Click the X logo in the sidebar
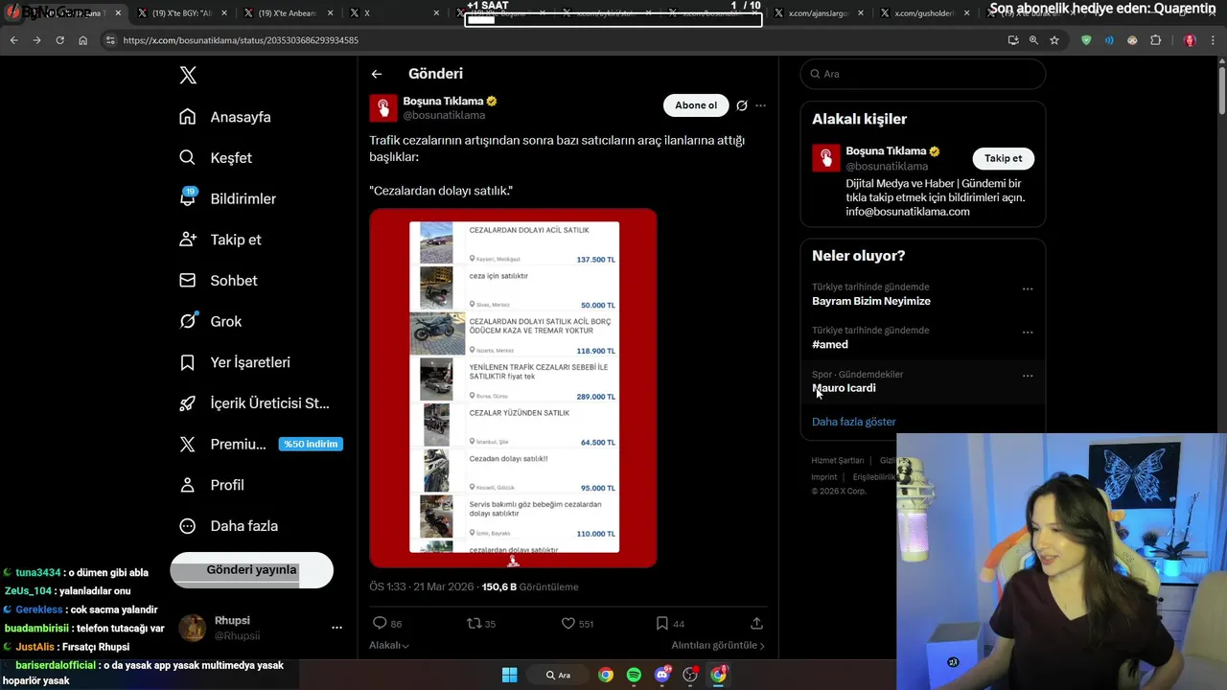The height and width of the screenshot is (690, 1227). point(188,76)
